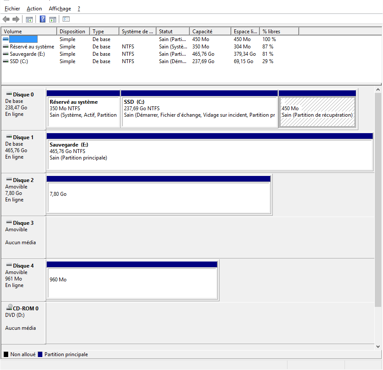Click the 69,15 Go free space cell
The image size is (383, 370).
(x=243, y=61)
